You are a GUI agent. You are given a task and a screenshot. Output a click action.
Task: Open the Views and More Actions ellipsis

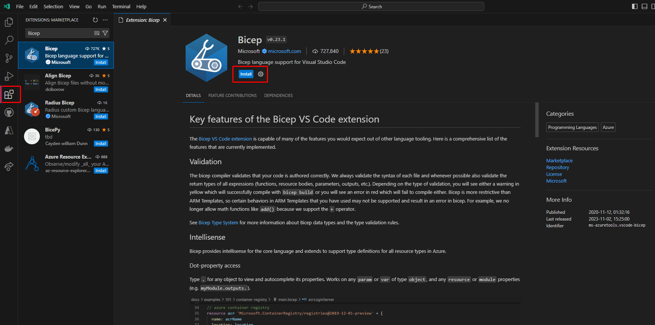tap(105, 20)
